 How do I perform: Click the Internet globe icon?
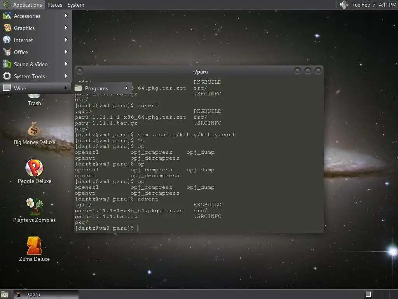[7, 40]
